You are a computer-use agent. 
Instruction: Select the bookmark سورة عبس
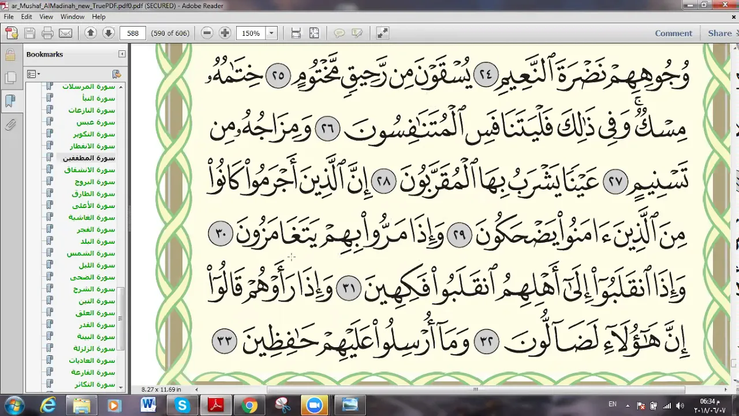coord(96,122)
